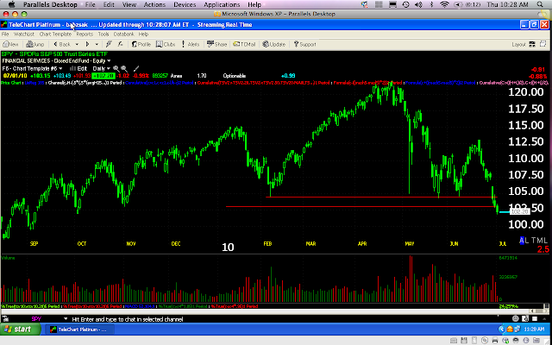The image size is (552, 345).
Task: Click the T letter by the scale
Action: tap(533, 241)
